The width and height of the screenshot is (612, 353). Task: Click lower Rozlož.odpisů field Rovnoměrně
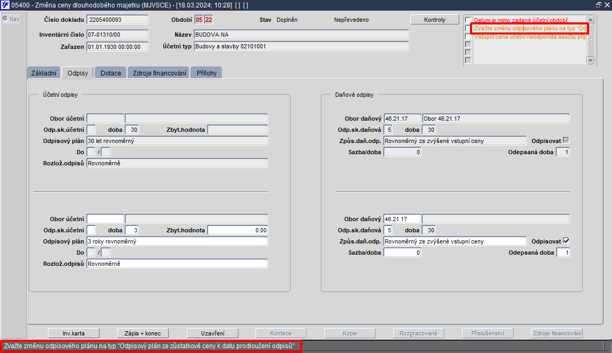coord(177,264)
